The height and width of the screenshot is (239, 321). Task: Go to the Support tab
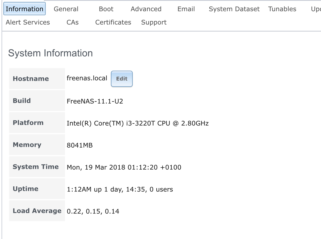point(154,22)
